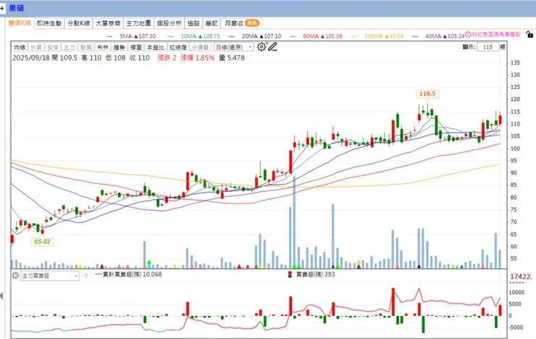The height and width of the screenshot is (339, 536).
Task: Click the plus icon beside 景碩
Action: coord(2,8)
